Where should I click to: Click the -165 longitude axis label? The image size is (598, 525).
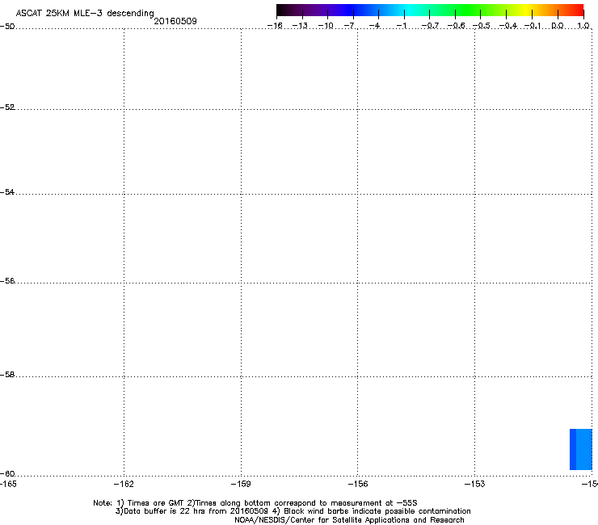(x=8, y=484)
